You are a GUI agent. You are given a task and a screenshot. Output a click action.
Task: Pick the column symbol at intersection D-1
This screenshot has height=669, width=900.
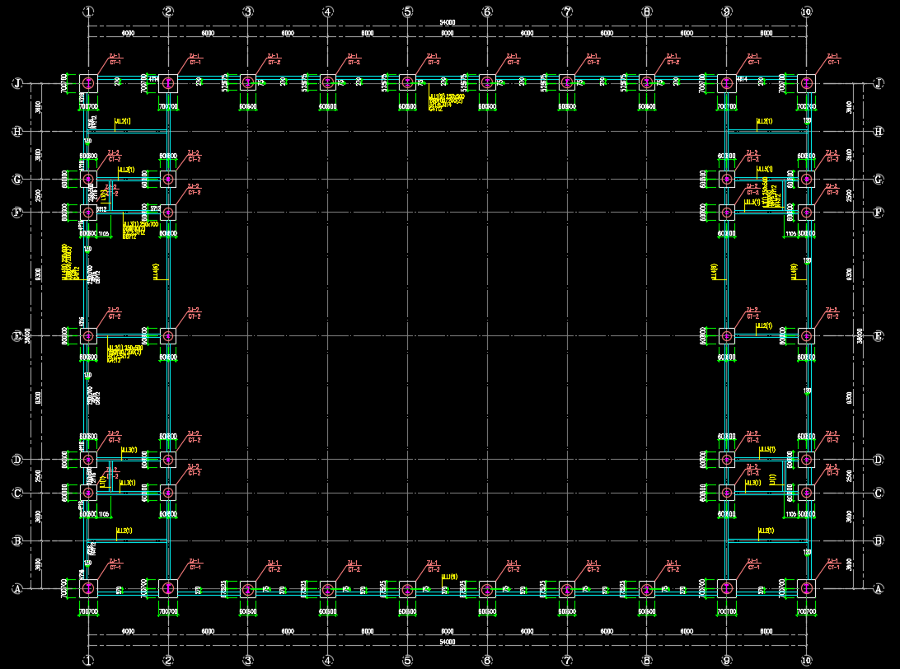pos(88,459)
